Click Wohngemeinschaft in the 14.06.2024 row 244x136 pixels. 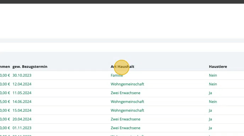pyautogui.click(x=127, y=102)
